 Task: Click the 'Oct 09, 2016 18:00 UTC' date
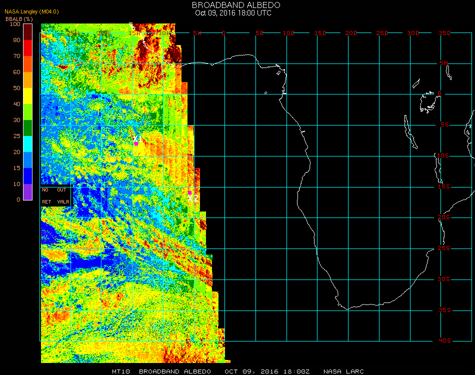[x=233, y=13]
